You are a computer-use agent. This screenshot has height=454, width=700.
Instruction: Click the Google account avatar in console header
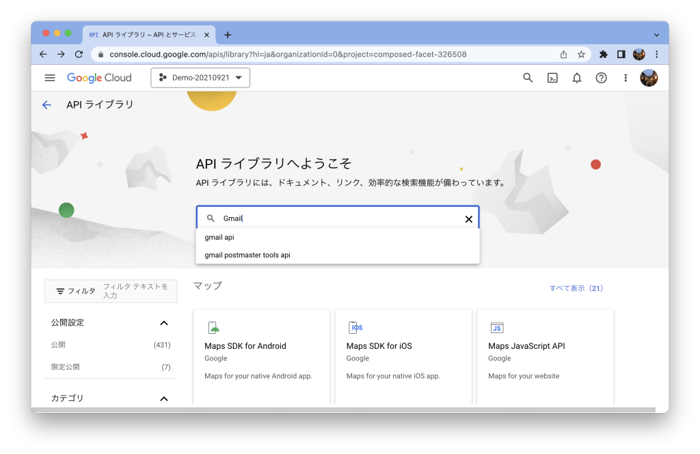[x=649, y=78]
